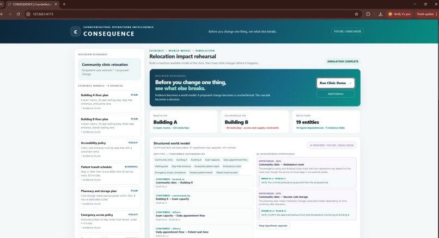
Task: Reload the page with the refresh icon
Action: coord(18,14)
